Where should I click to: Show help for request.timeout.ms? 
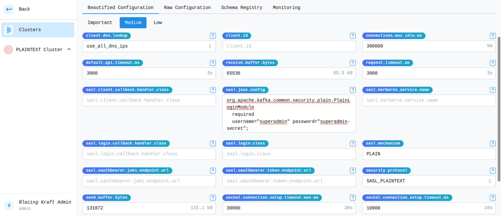493,63
